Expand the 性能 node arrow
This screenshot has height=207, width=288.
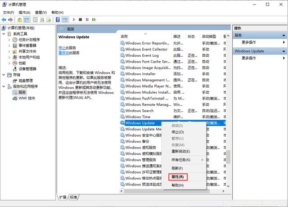[x=9, y=63]
